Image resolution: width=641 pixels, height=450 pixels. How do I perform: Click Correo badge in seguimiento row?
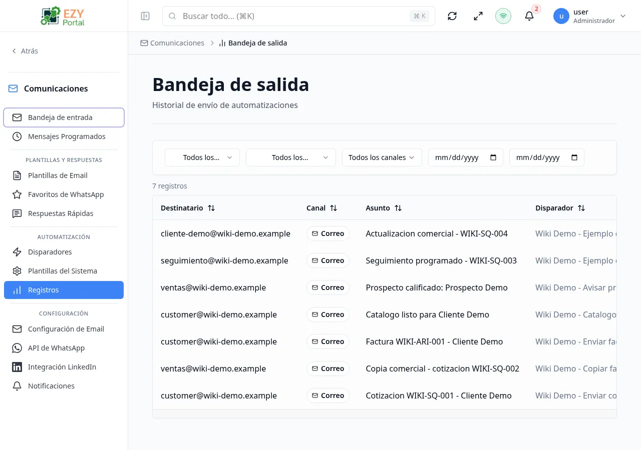328,260
